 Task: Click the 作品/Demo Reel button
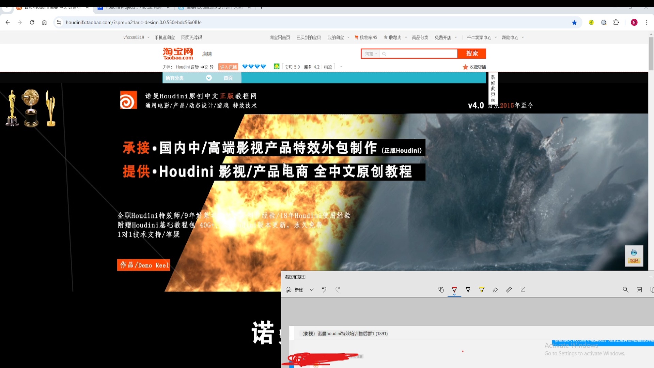pyautogui.click(x=143, y=265)
